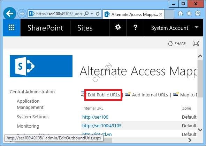This screenshot has width=206, height=146.
Task: Click the SharePoint title in the suite bar
Action: click(45, 28)
